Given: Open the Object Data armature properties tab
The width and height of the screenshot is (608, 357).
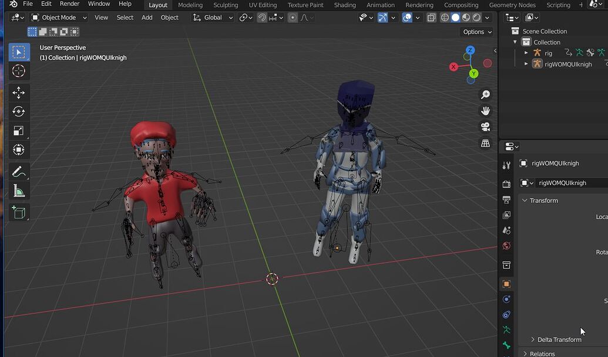Looking at the screenshot, I should tap(506, 329).
